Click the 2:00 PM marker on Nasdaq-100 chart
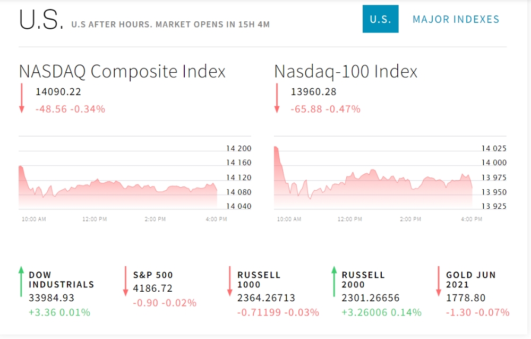The width and height of the screenshot is (531, 339). click(410, 219)
